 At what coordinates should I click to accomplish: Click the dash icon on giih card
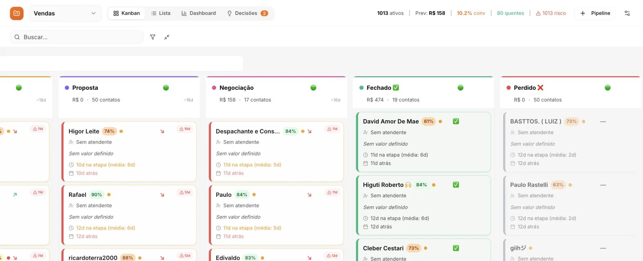coord(603,248)
